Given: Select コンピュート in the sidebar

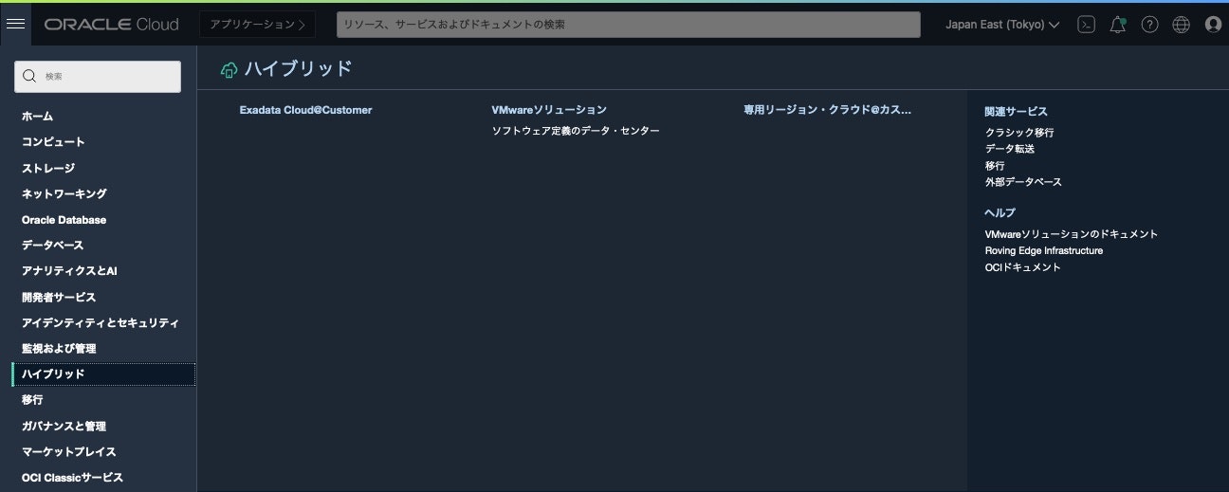Looking at the screenshot, I should (x=53, y=142).
